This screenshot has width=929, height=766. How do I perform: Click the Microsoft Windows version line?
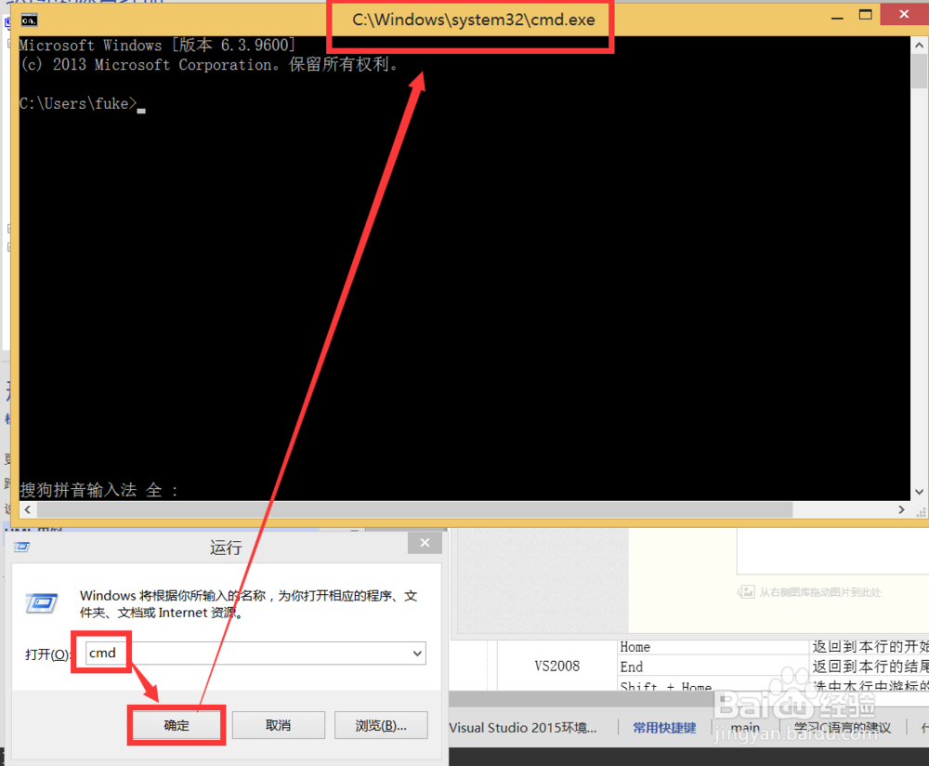click(x=157, y=45)
